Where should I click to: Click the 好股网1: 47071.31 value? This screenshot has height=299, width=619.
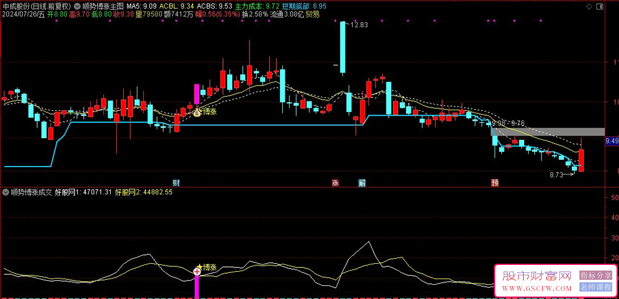click(x=83, y=193)
